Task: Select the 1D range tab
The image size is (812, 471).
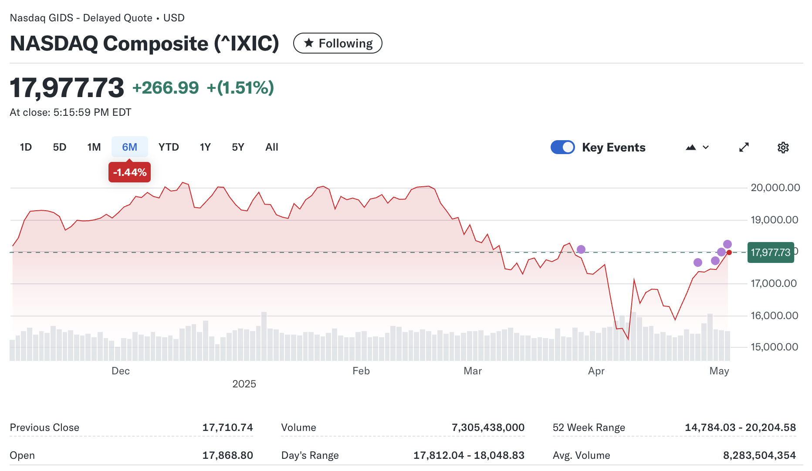Action: [26, 147]
